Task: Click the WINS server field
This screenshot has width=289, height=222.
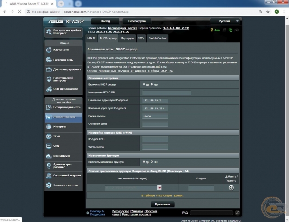Action: click(x=155, y=147)
